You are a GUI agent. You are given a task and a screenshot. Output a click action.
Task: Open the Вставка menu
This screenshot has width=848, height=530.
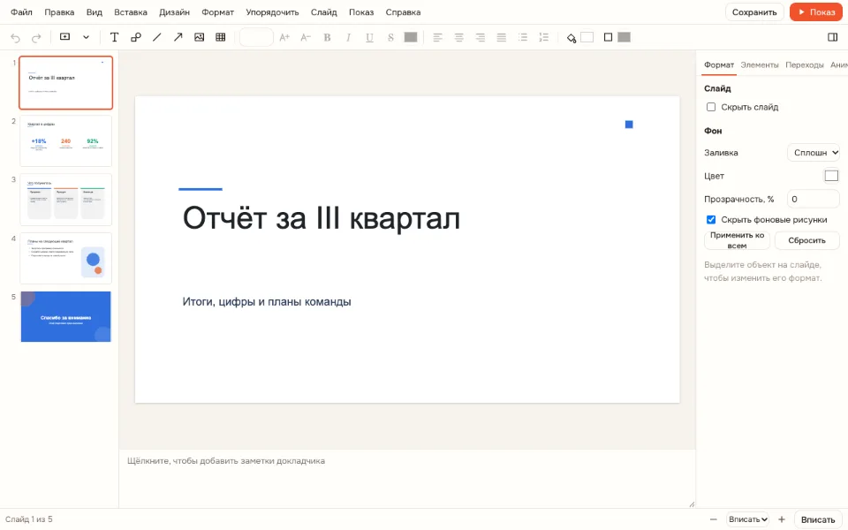[131, 11]
